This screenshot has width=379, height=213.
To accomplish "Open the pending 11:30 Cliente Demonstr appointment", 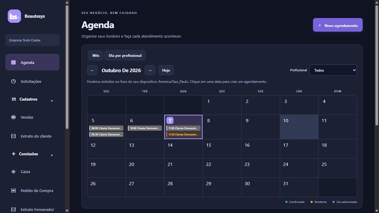I will (x=184, y=134).
